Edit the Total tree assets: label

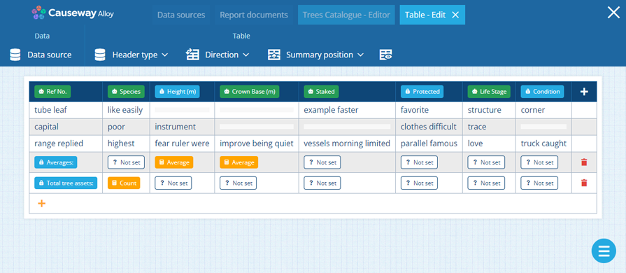pos(66,183)
